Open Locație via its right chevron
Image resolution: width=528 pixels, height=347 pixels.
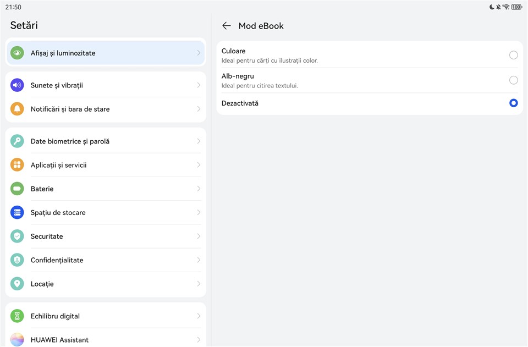tap(199, 284)
